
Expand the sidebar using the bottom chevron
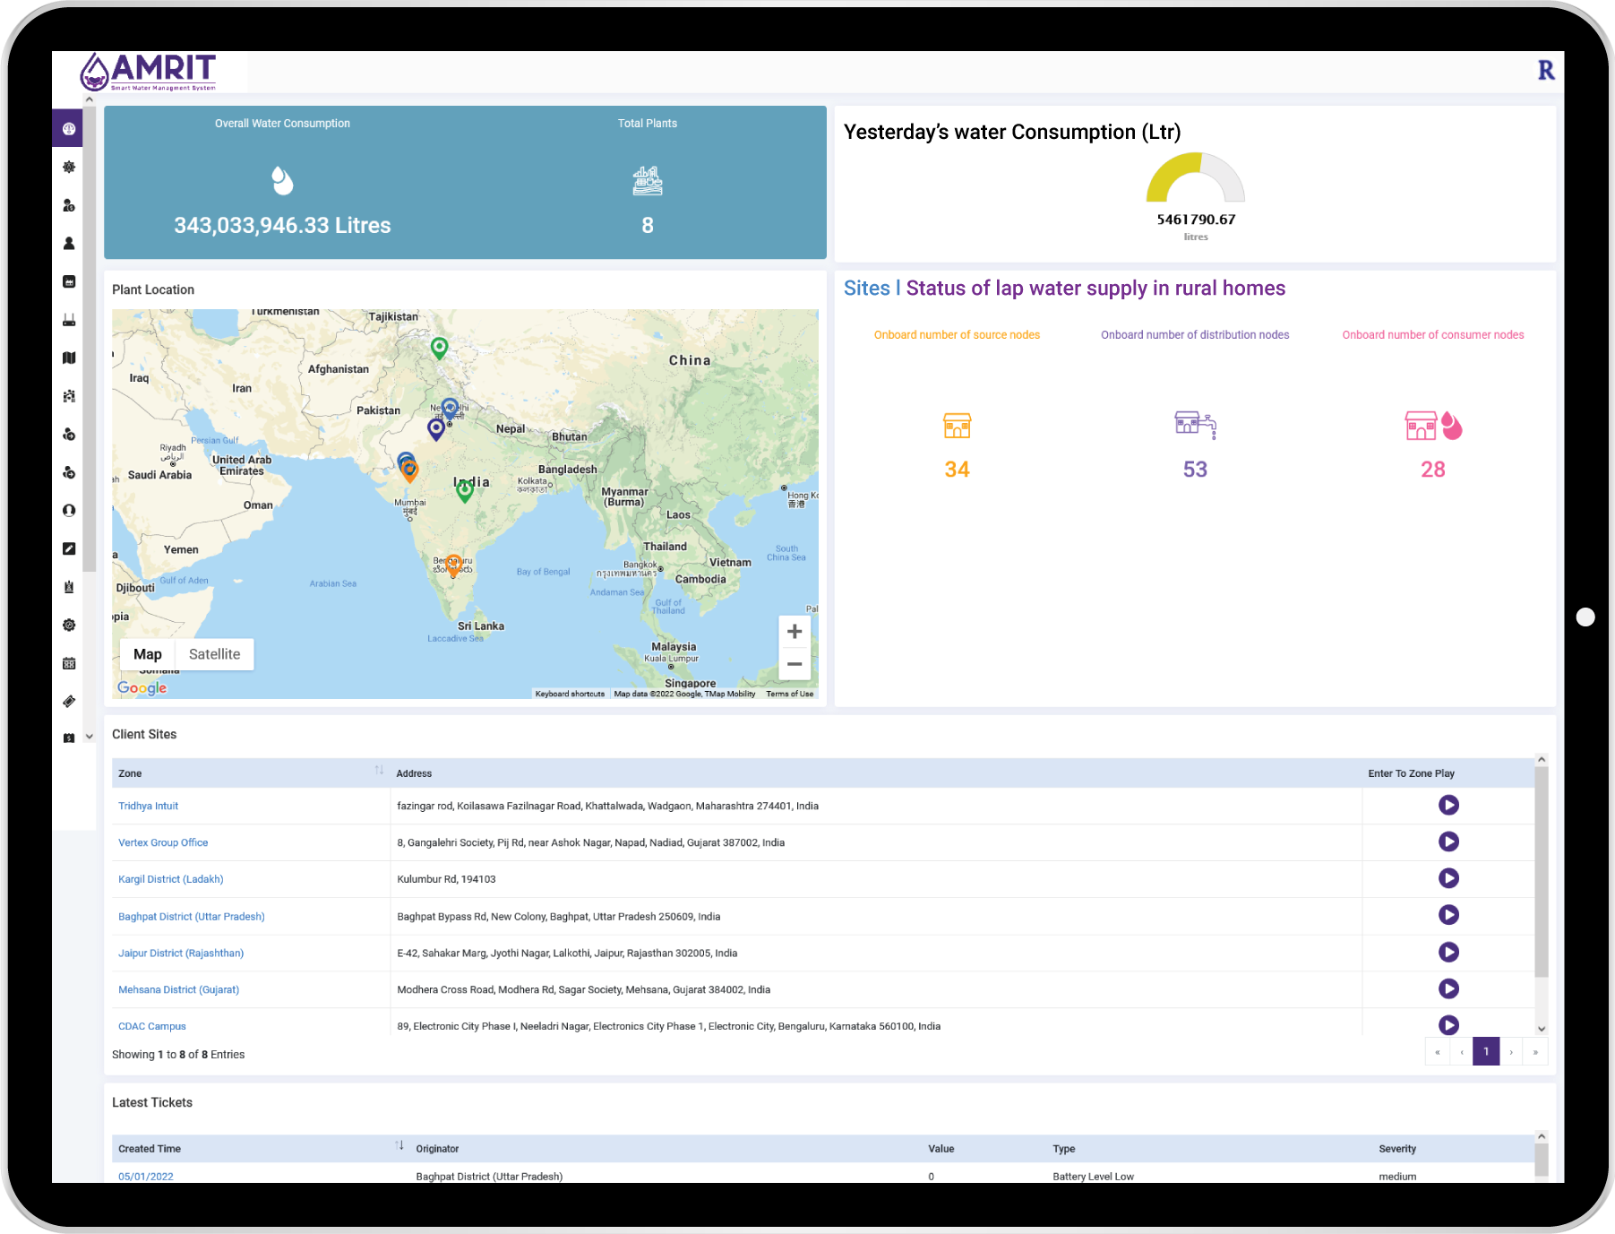tap(89, 735)
